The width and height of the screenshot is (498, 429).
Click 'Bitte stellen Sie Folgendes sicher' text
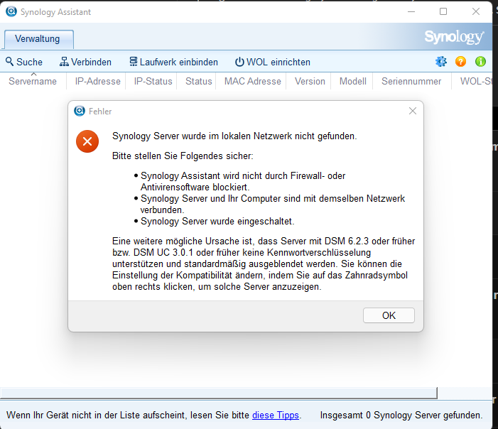(x=183, y=156)
